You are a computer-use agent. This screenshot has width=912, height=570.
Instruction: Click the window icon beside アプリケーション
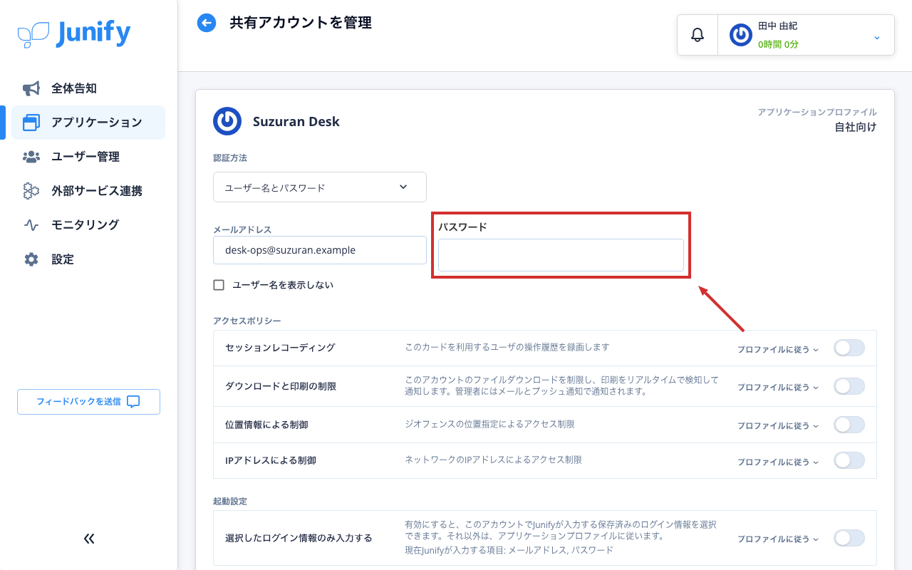31,123
